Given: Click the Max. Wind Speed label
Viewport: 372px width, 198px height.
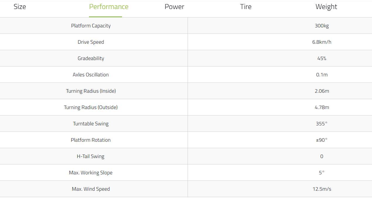Looking at the screenshot, I should tap(91, 189).
